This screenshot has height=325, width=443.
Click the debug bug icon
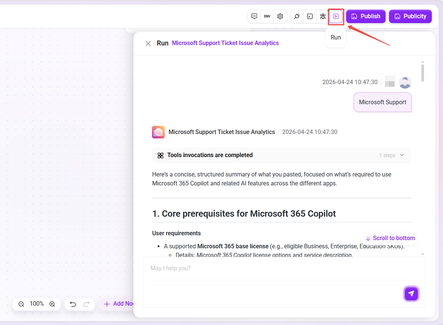(323, 16)
